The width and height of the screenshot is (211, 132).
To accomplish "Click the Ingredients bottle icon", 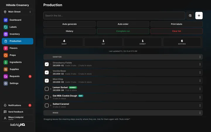I will point(6,62).
